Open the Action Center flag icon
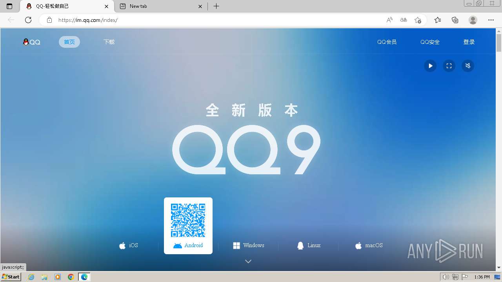The width and height of the screenshot is (502, 282). [x=465, y=277]
